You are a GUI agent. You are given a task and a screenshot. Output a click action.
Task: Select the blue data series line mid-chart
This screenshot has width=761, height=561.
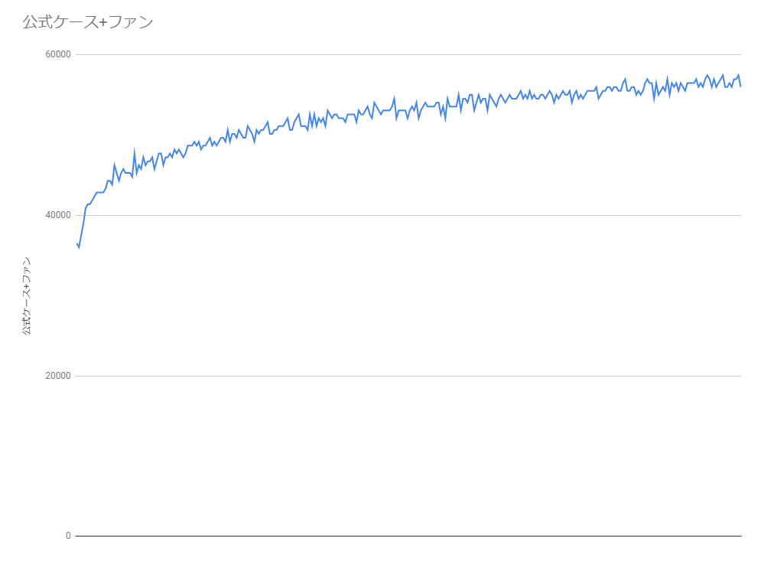tap(408, 111)
